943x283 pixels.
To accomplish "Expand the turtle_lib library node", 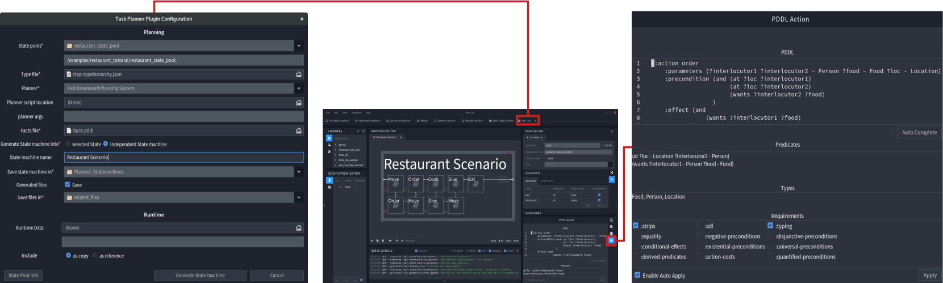I will [336, 155].
